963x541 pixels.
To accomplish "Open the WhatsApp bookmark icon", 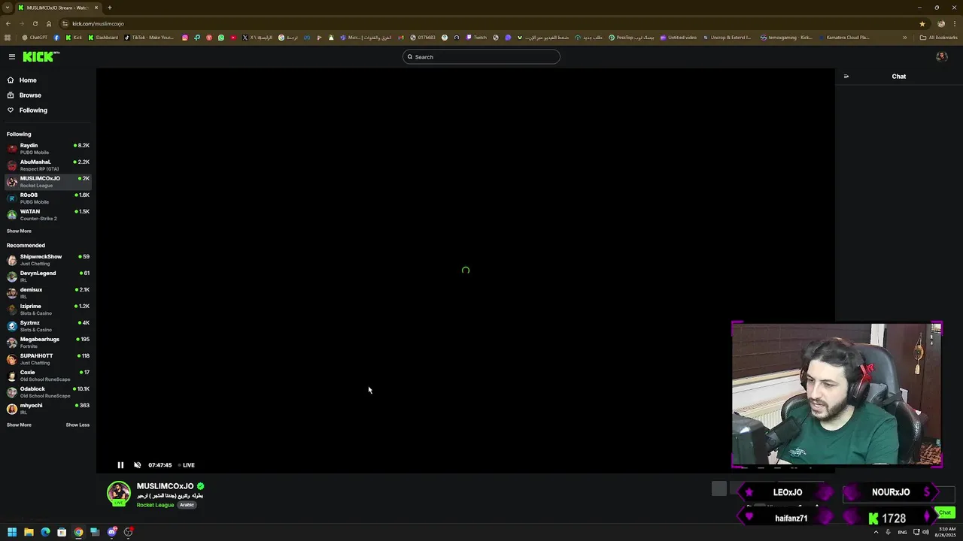I will tap(221, 38).
